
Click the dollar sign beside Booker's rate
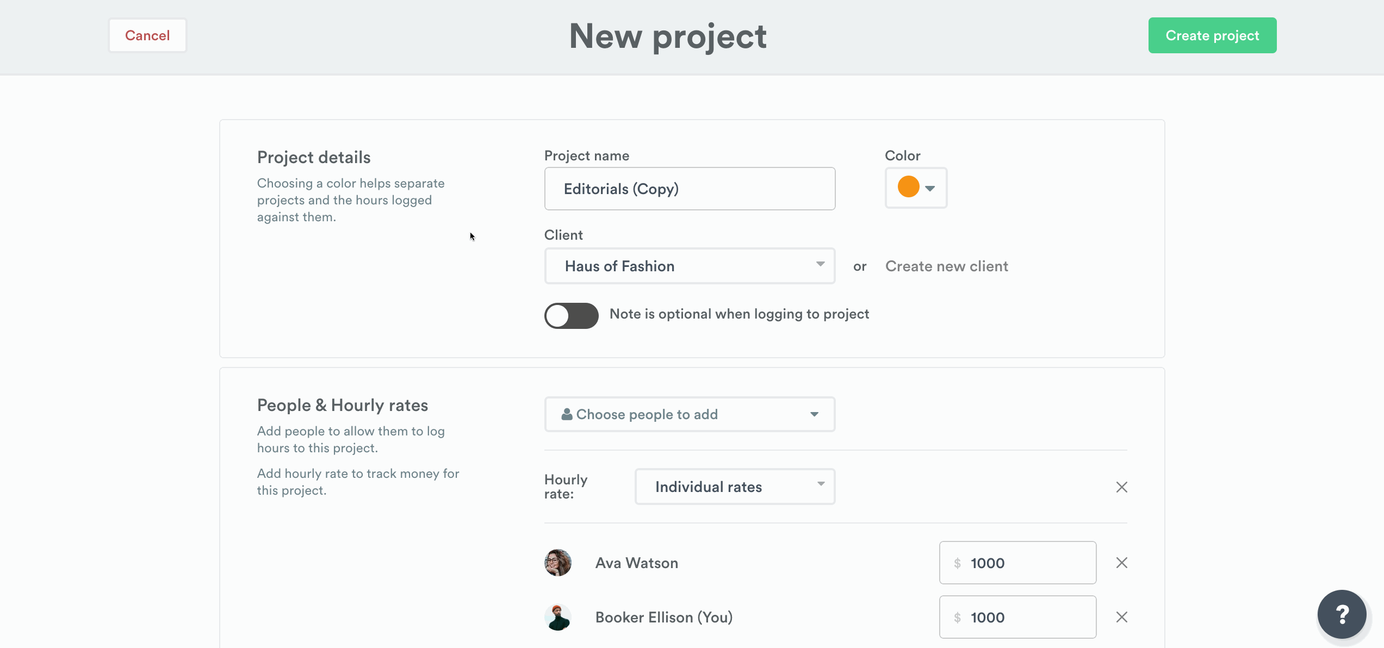tap(957, 617)
